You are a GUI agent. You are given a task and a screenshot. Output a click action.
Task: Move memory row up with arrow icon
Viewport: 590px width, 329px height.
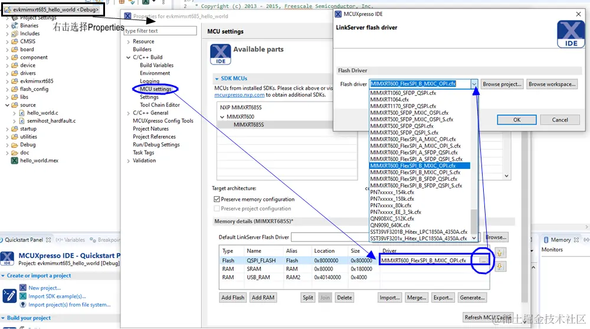[500, 253]
